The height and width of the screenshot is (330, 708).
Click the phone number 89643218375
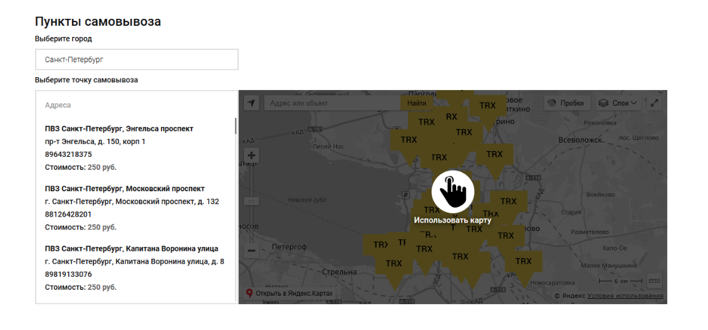click(x=68, y=154)
